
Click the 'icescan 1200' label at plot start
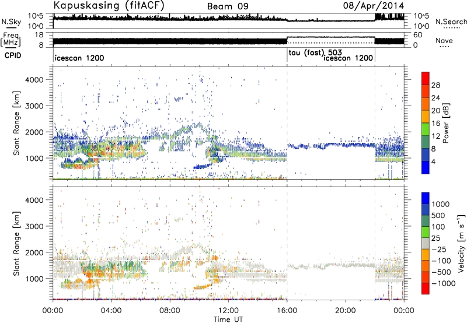tap(79, 58)
